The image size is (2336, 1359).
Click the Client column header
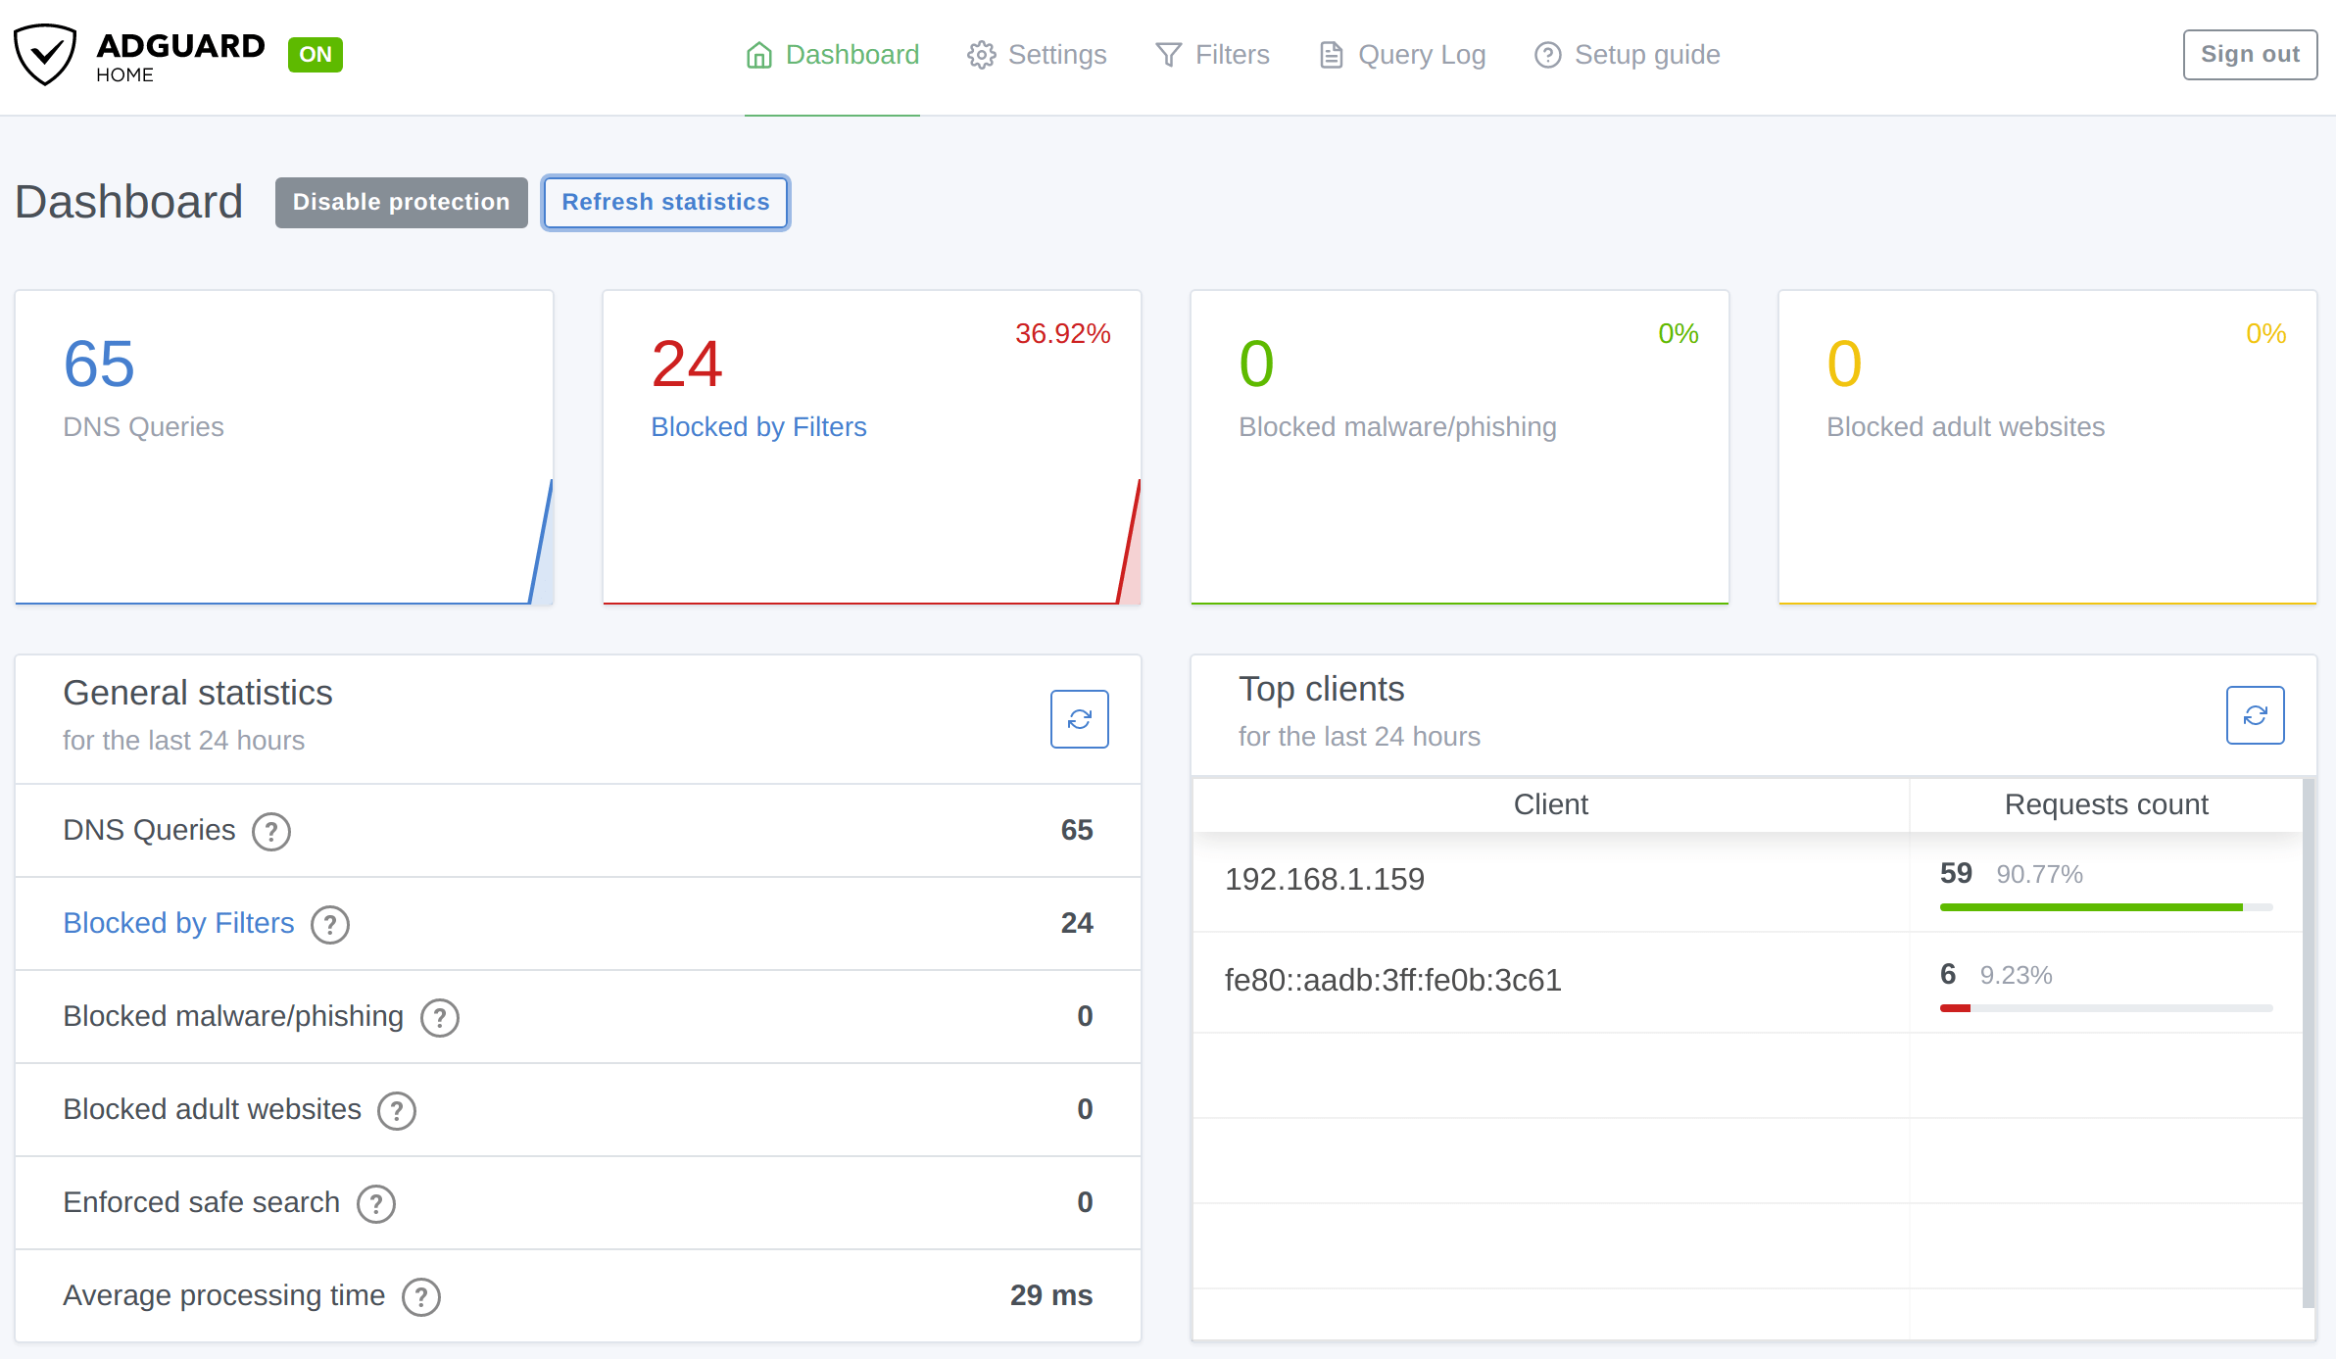point(1550,804)
